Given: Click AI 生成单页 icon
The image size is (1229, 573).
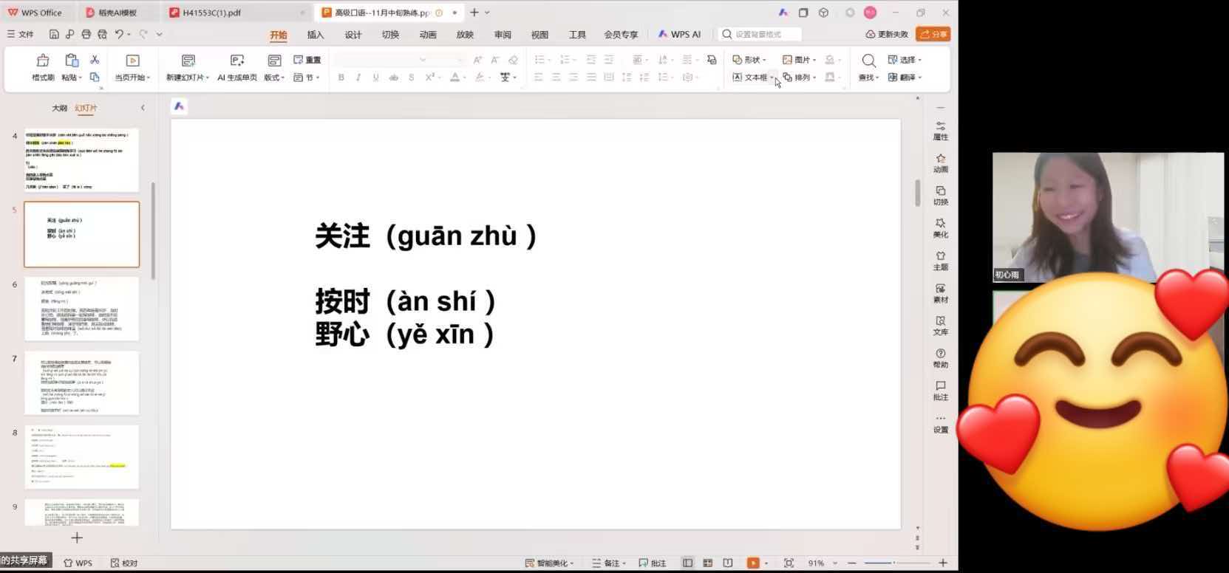Looking at the screenshot, I should point(237,61).
